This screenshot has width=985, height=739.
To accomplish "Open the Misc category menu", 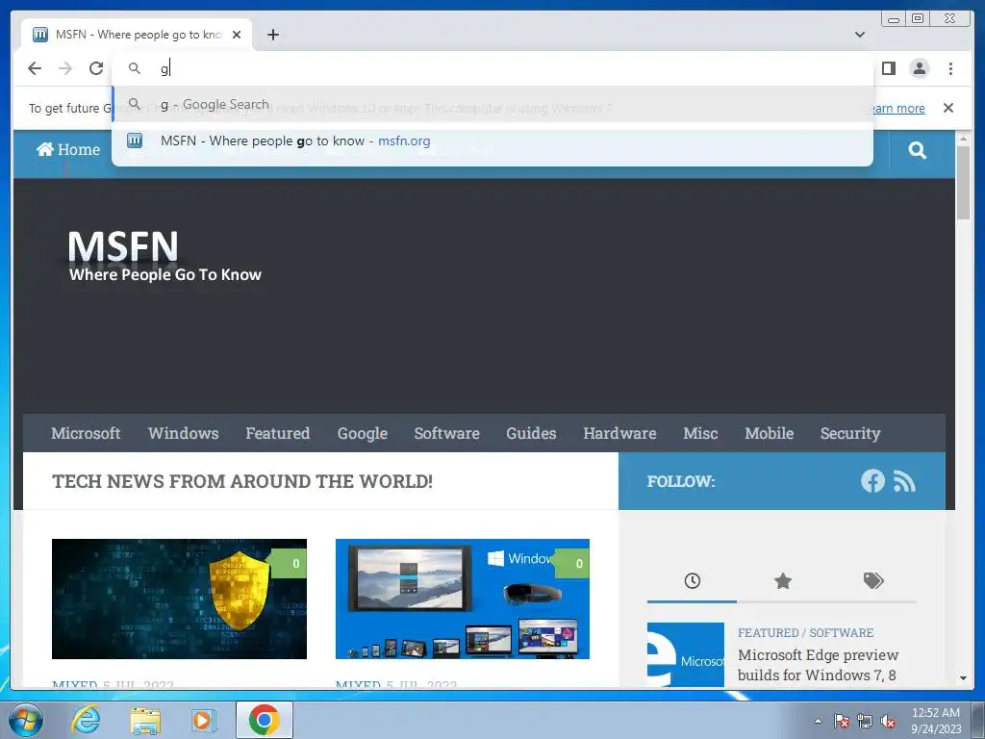I will [x=700, y=433].
